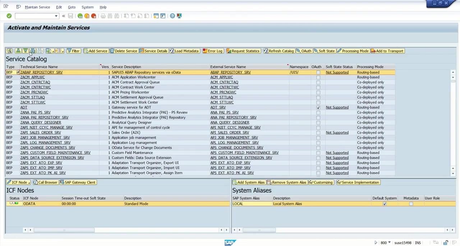Viewport: 460px width, 246px height.
Task: Open the Error Log
Action: pos(213,51)
